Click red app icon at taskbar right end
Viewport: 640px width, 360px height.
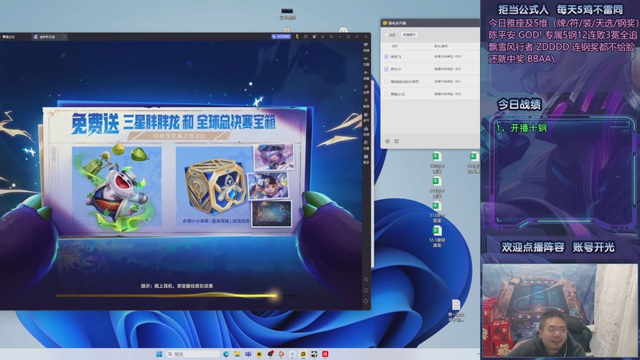tap(326, 354)
